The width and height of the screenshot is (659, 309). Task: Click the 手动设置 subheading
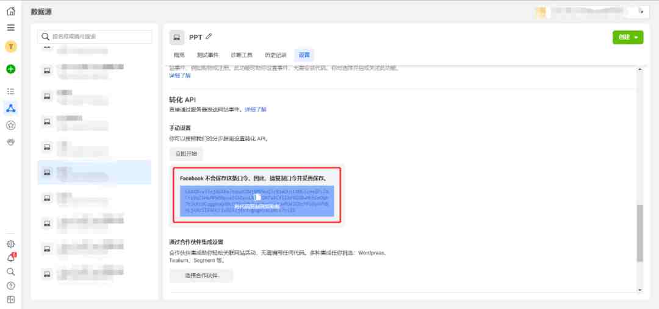pos(180,127)
